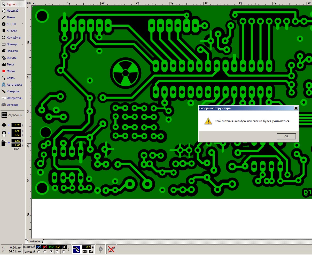This screenshot has width=312, height=255.
Task: Close the Создание структуры dialog
Action: pyautogui.click(x=296, y=108)
